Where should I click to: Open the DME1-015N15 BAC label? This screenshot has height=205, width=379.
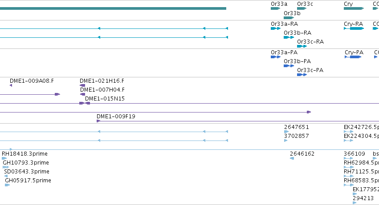(x=105, y=99)
